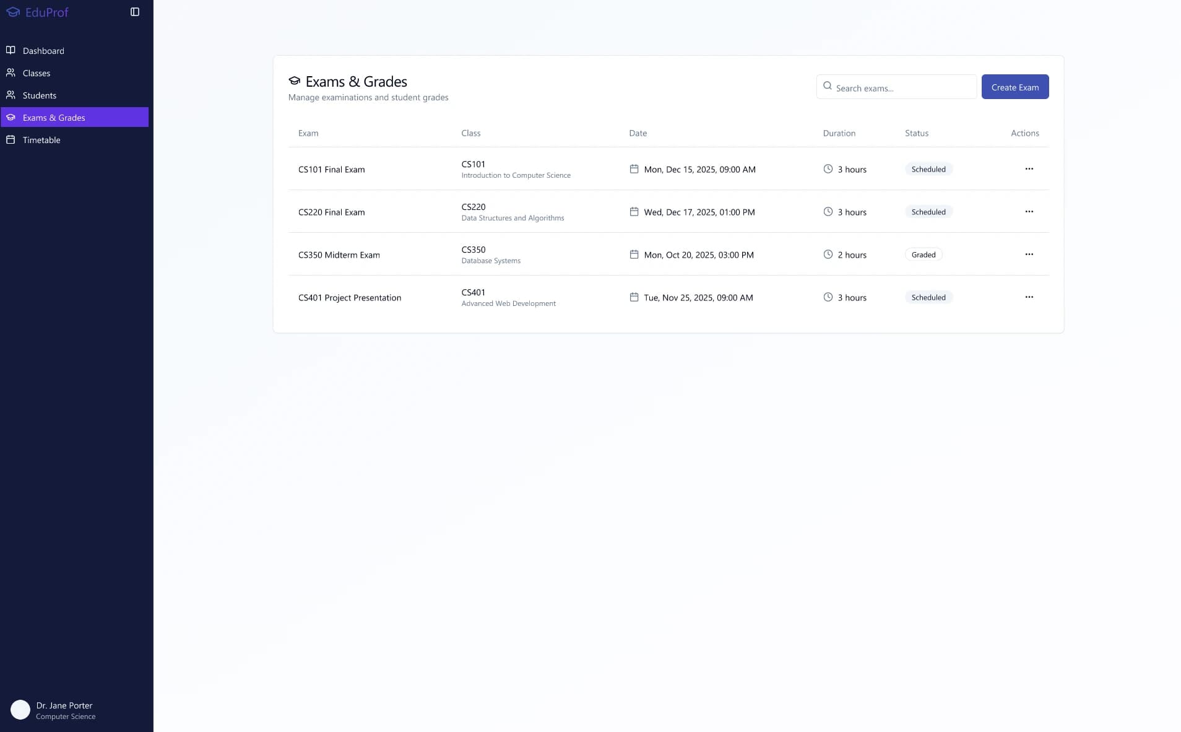This screenshot has height=732, width=1181.
Task: Click the Status column header
Action: point(917,133)
